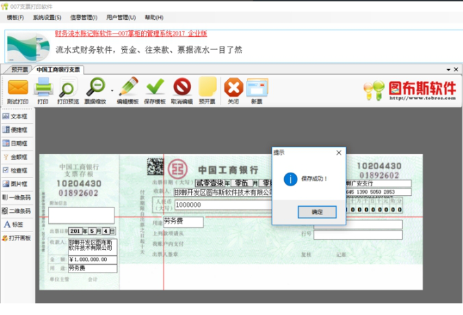Viewport: 463px width, 315px height.
Task: Click the stub 收款人 field
Action: tap(92, 247)
